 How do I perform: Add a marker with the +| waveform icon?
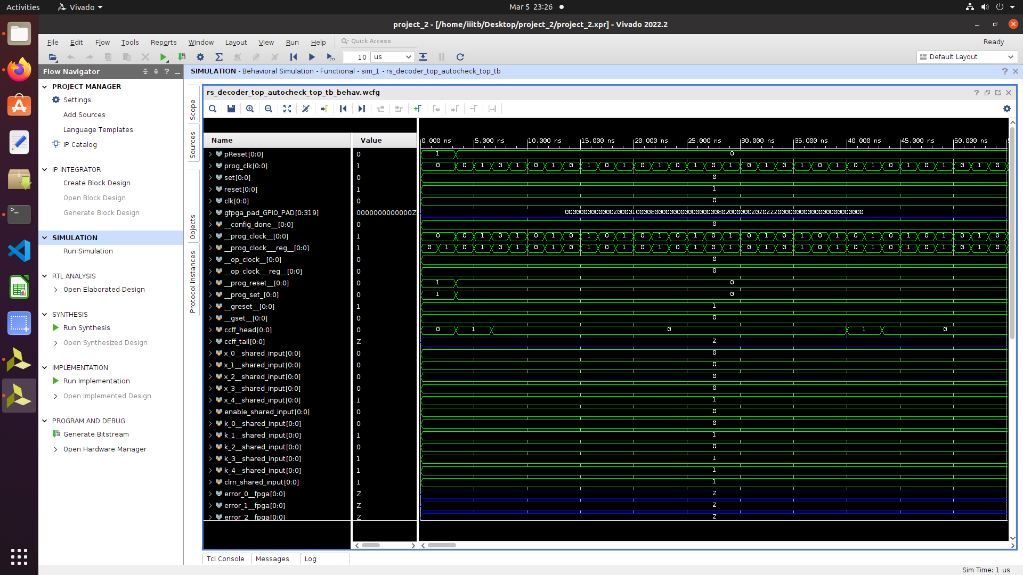click(x=418, y=109)
